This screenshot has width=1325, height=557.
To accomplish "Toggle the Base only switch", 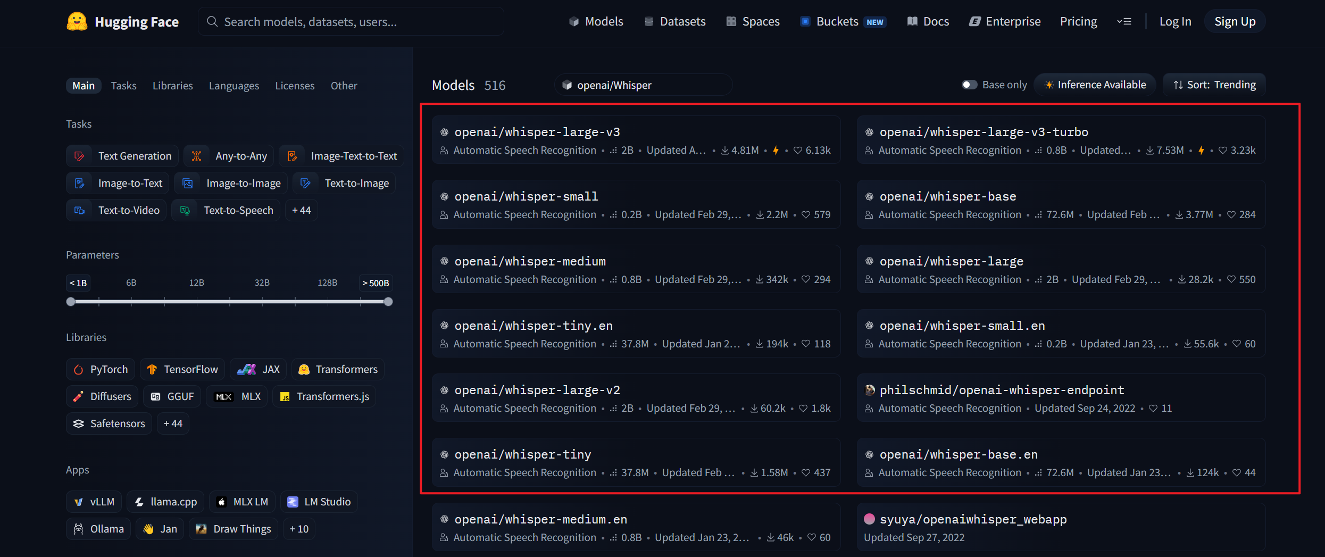I will pos(969,85).
